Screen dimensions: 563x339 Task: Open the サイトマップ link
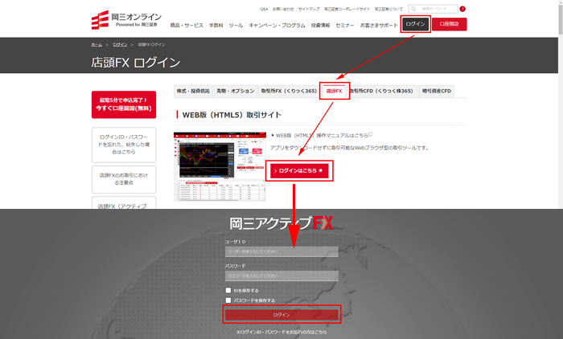click(x=309, y=9)
